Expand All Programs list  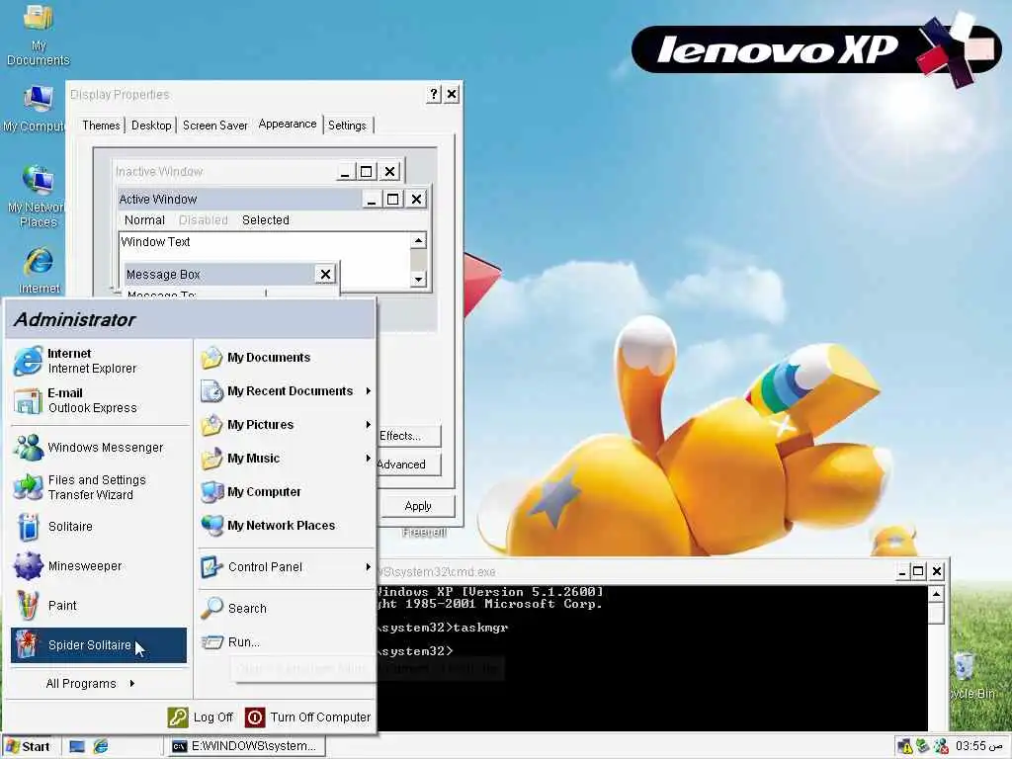tap(90, 684)
